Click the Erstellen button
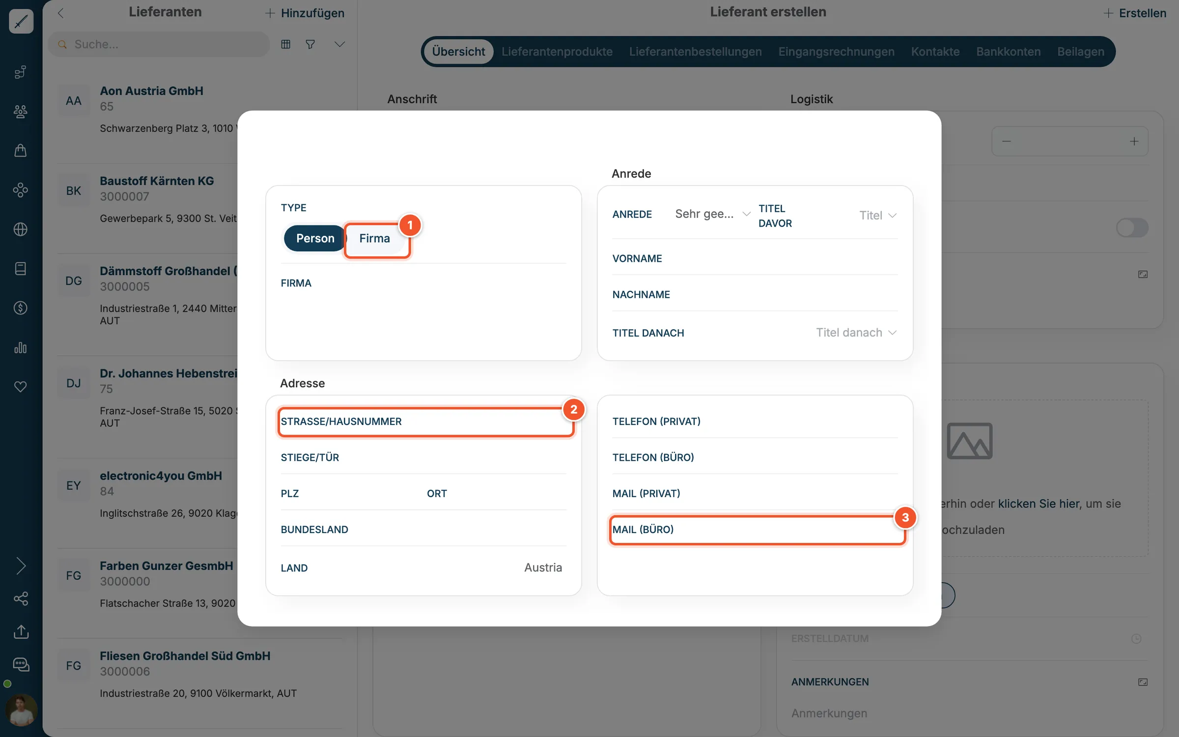This screenshot has height=737, width=1179. 1134,13
